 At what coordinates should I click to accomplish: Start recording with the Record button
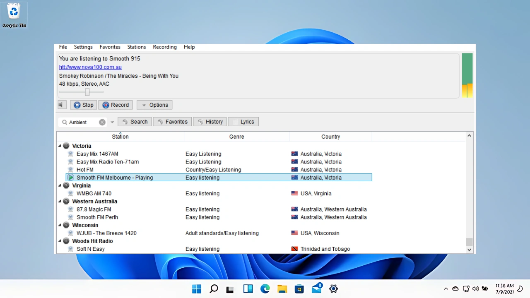(x=116, y=105)
